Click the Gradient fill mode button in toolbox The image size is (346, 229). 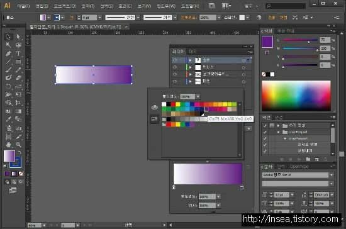point(14,174)
